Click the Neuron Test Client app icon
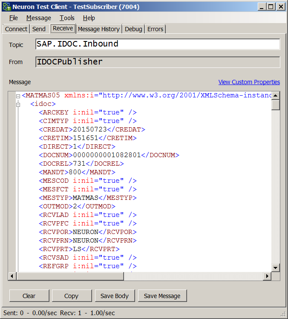This screenshot has height=319, width=288. coord(6,7)
